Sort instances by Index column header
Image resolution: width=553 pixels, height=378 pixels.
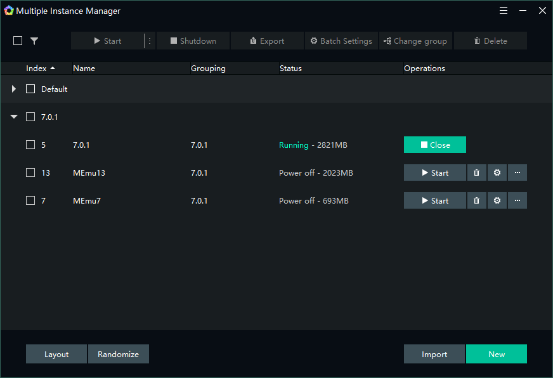40,68
